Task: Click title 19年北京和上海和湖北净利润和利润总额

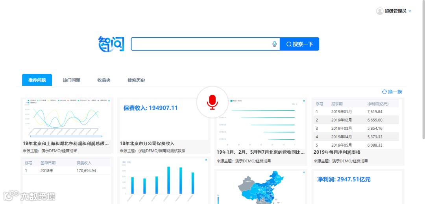Action: (66, 143)
